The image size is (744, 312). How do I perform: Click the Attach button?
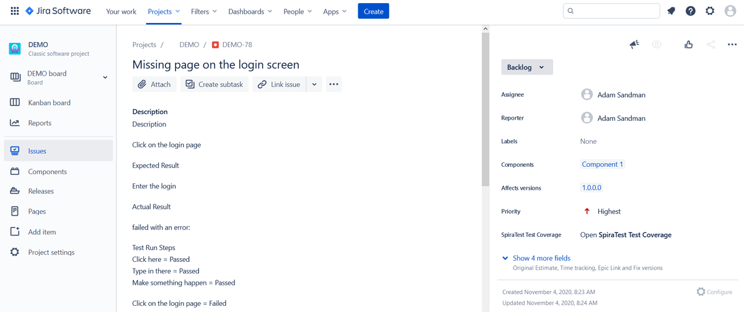(154, 84)
